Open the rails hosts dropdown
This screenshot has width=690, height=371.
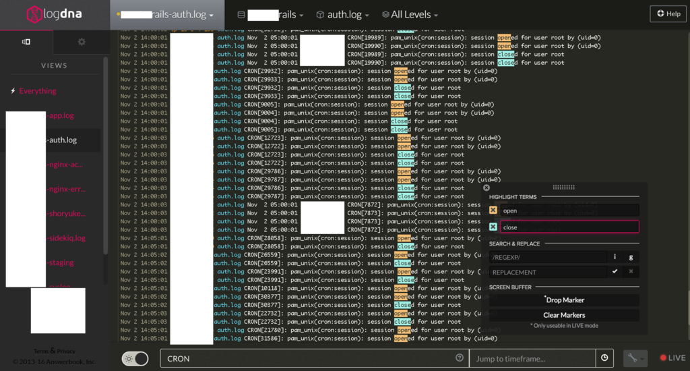point(271,15)
